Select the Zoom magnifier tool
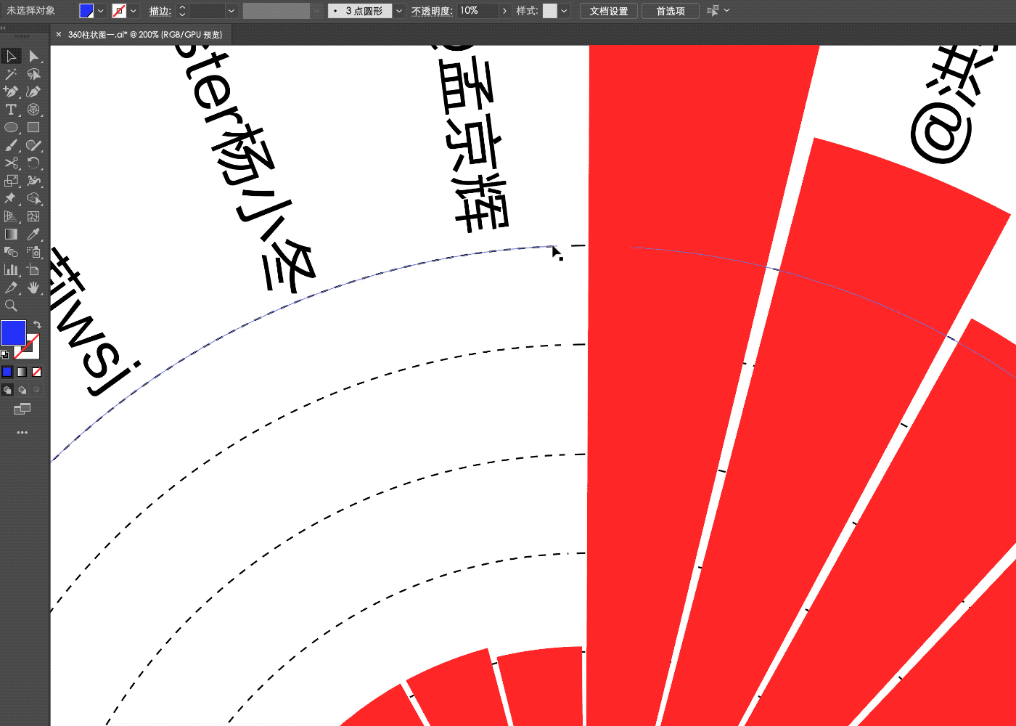This screenshot has width=1016, height=726. point(11,305)
